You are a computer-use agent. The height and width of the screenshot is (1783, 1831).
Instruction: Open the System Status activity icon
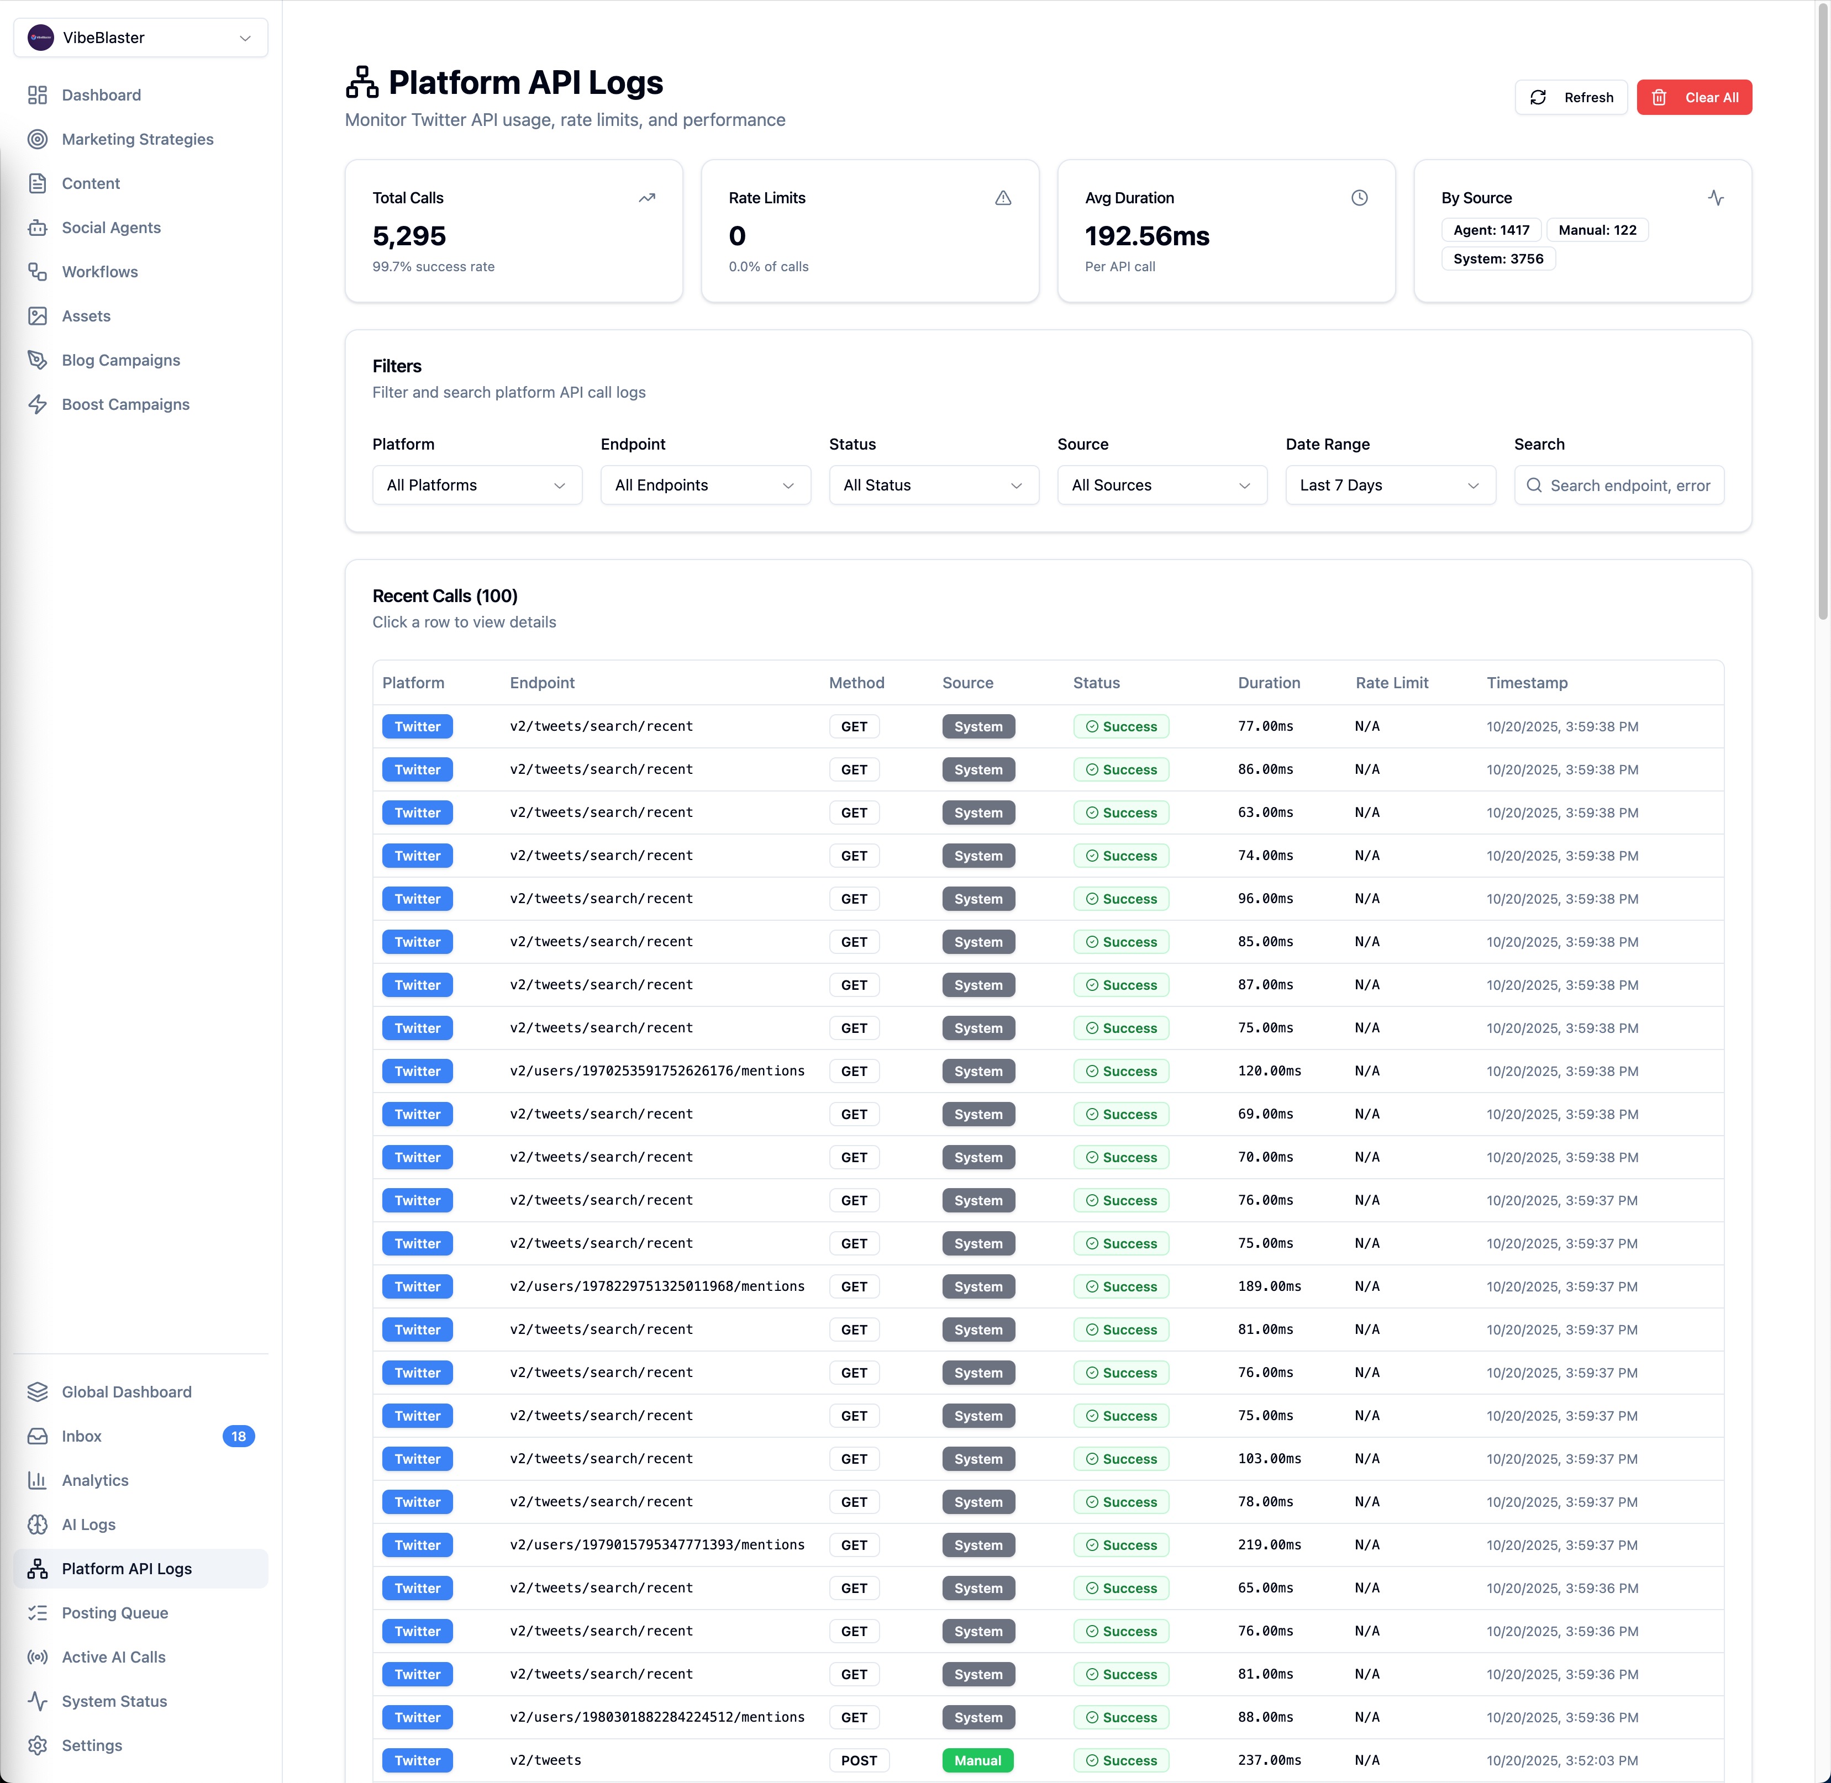point(39,1701)
